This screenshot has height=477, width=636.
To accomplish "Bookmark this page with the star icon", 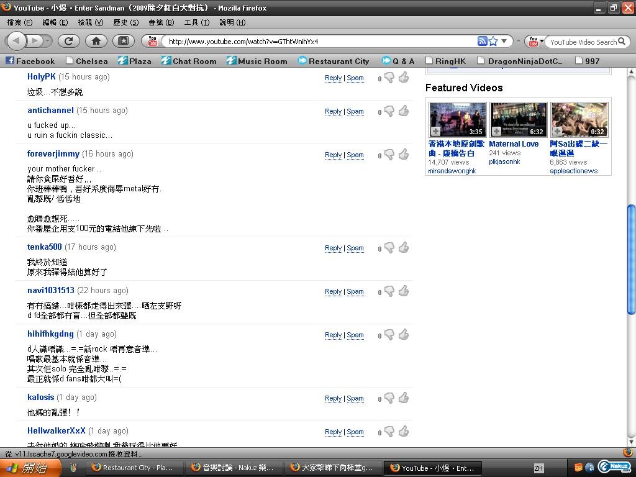I will (x=493, y=41).
